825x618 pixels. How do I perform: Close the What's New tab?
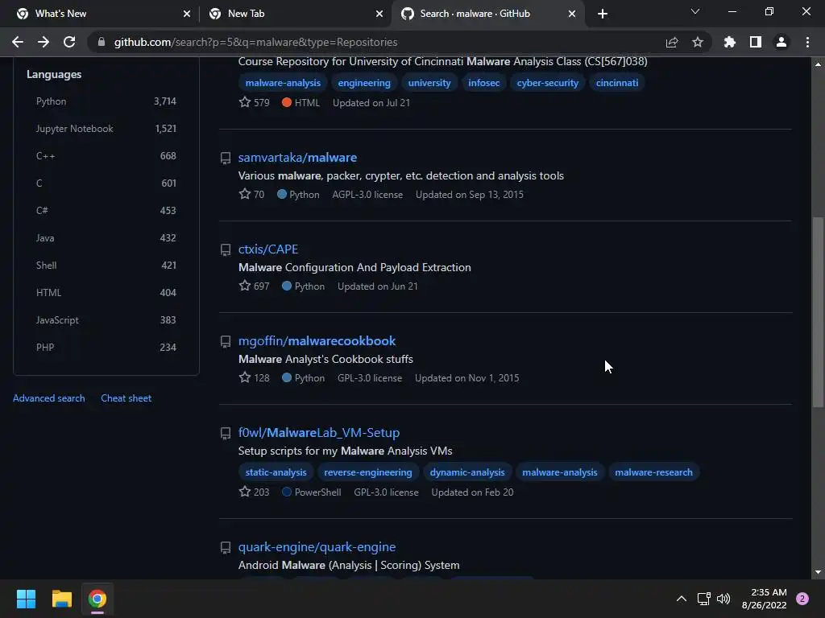[187, 14]
